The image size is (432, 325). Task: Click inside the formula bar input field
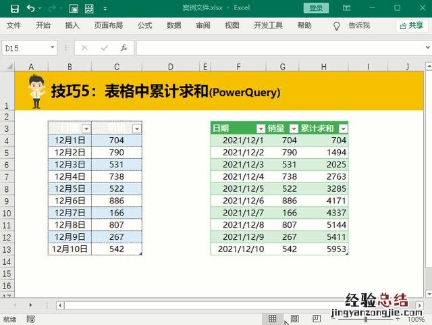point(277,48)
